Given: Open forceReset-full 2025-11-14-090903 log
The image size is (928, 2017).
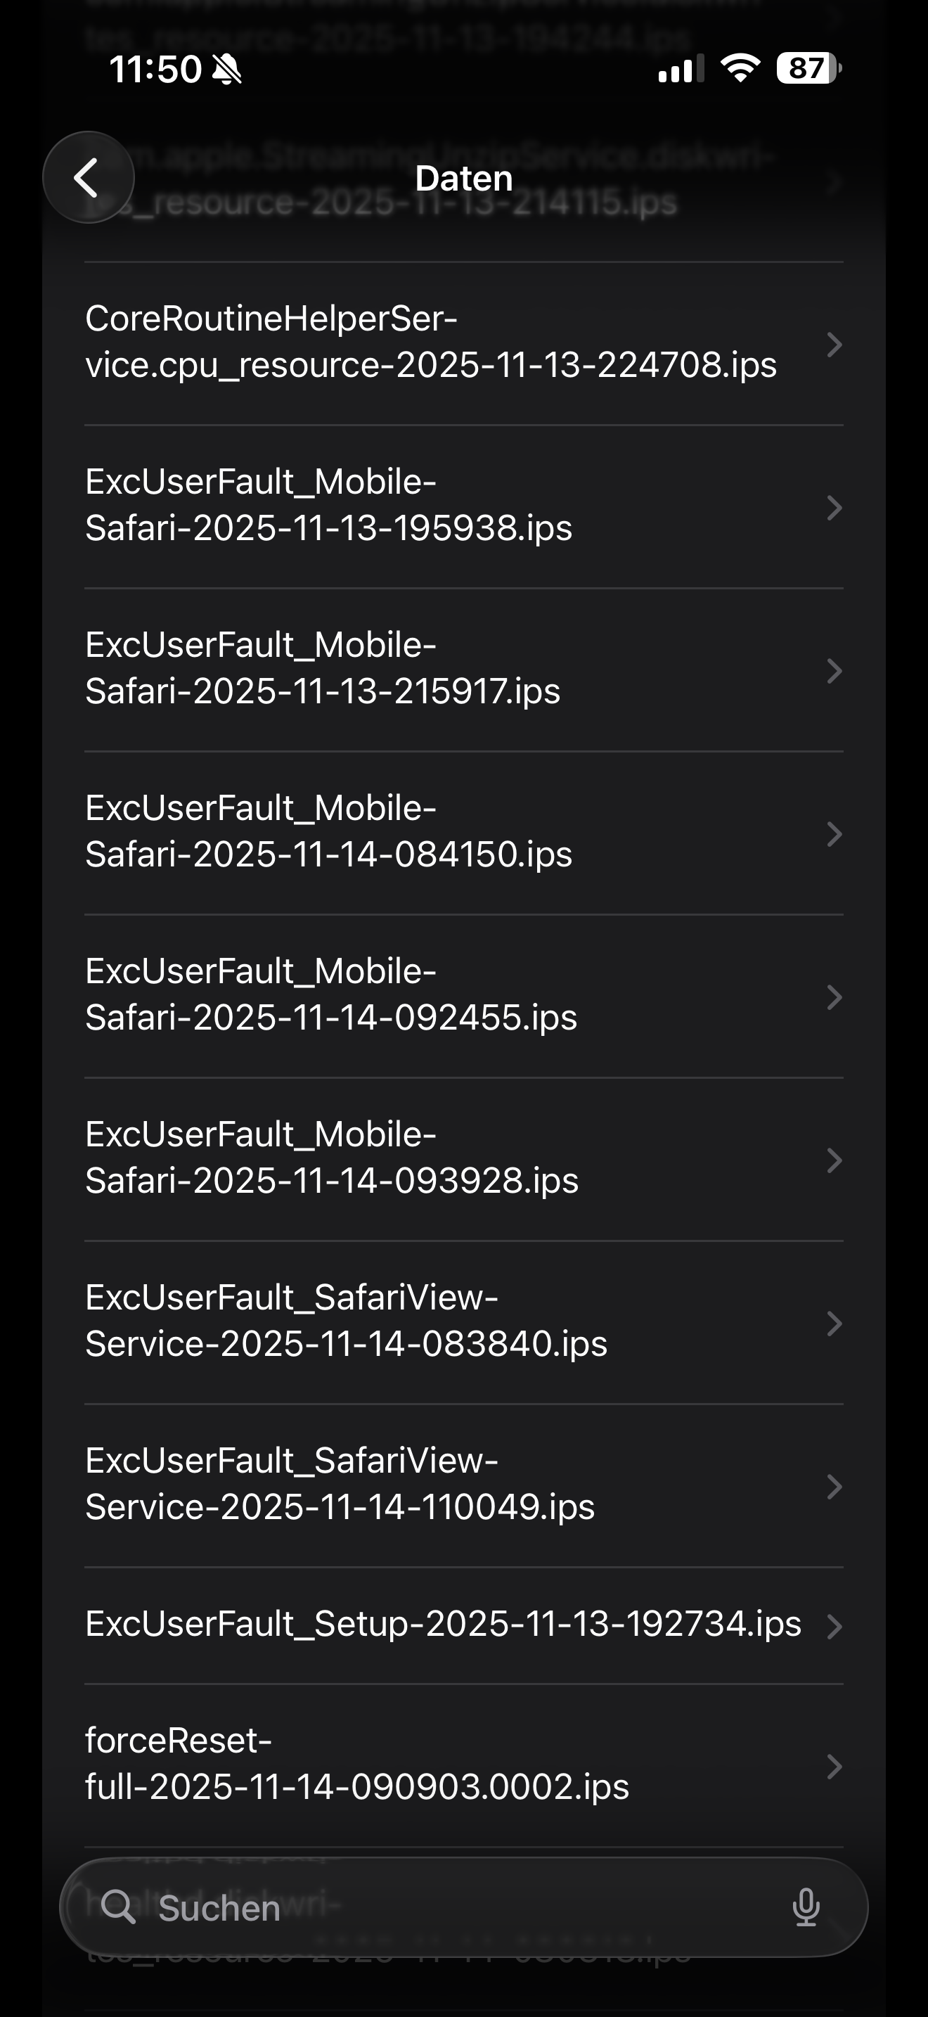Looking at the screenshot, I should (x=357, y=1764).
